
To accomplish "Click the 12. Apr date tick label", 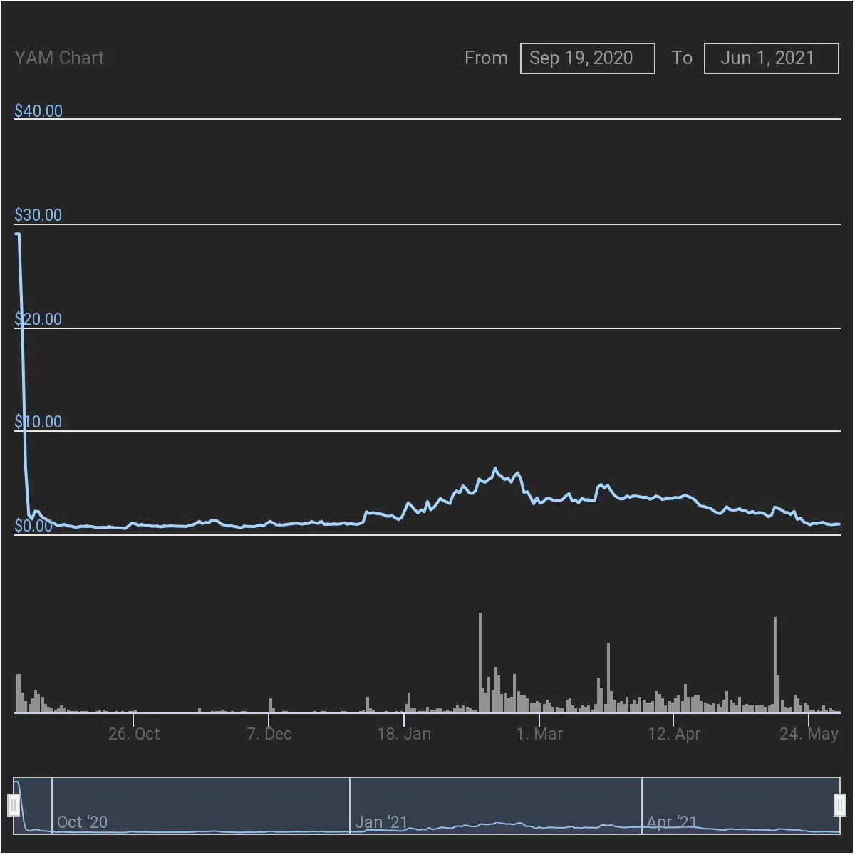I will pyautogui.click(x=674, y=734).
